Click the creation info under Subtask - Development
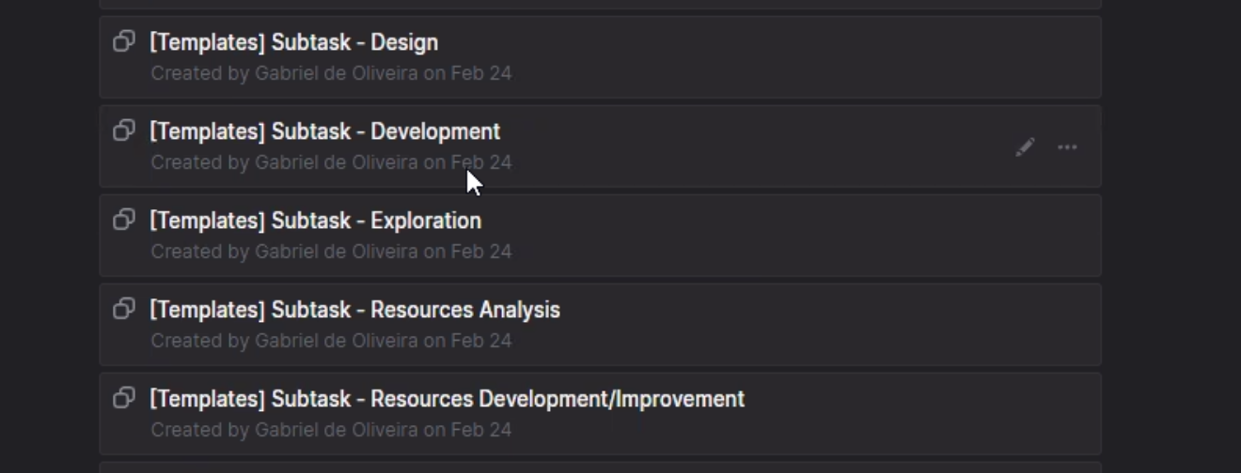1241x473 pixels. pyautogui.click(x=331, y=162)
